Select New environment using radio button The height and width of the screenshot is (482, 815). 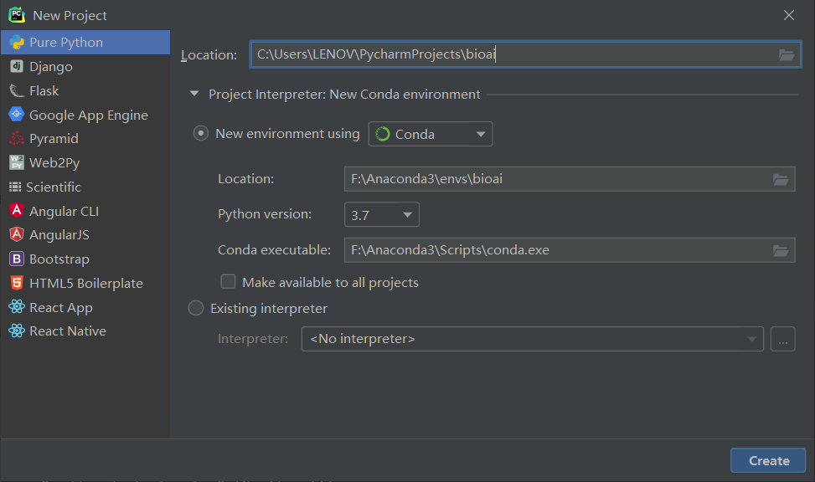pyautogui.click(x=201, y=134)
